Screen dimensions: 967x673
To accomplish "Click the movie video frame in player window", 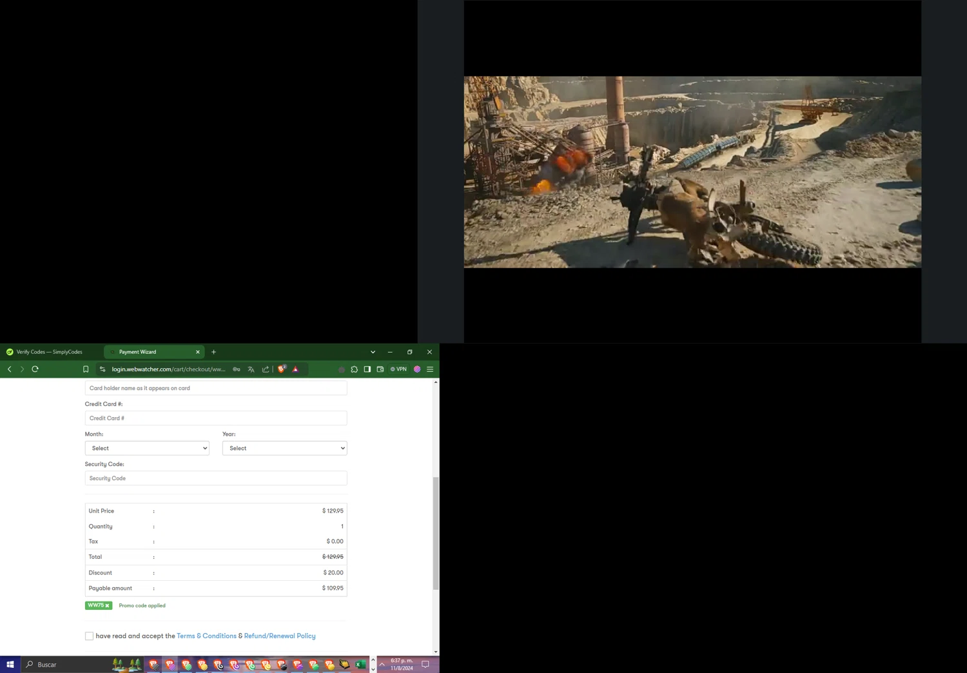I will coord(692,172).
